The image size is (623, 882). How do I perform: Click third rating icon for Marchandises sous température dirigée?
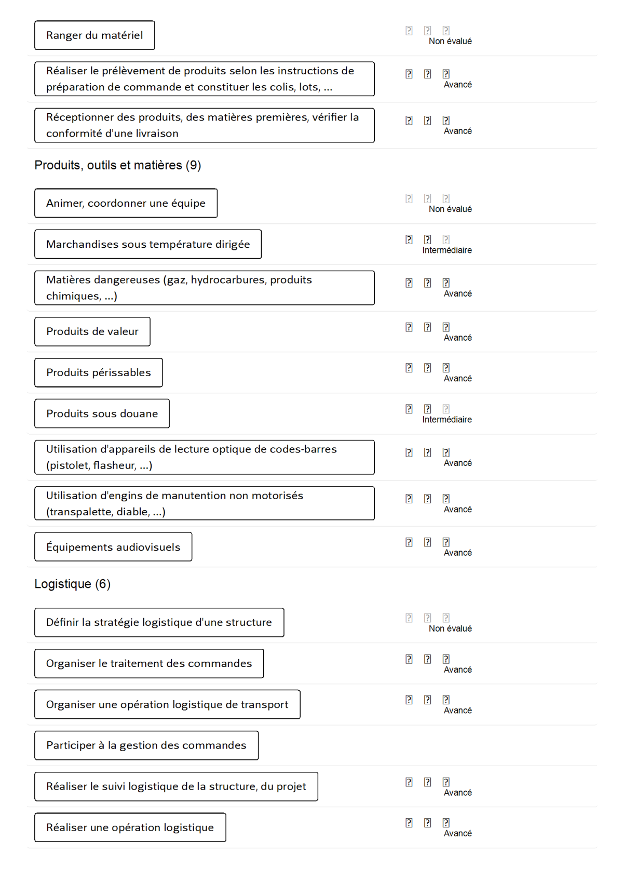446,239
